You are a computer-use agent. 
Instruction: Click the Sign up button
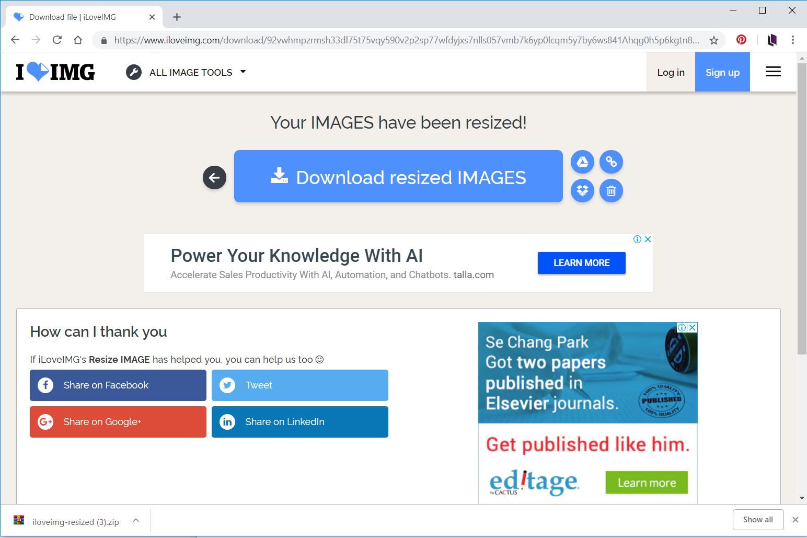722,72
